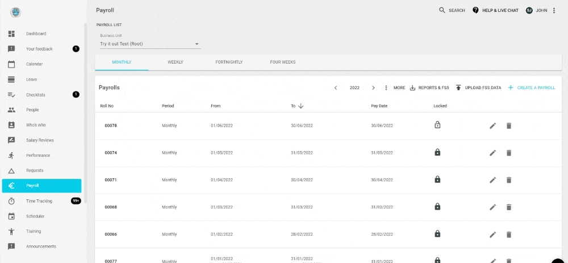Edit payroll 00068 with pencil icon

coord(492,207)
